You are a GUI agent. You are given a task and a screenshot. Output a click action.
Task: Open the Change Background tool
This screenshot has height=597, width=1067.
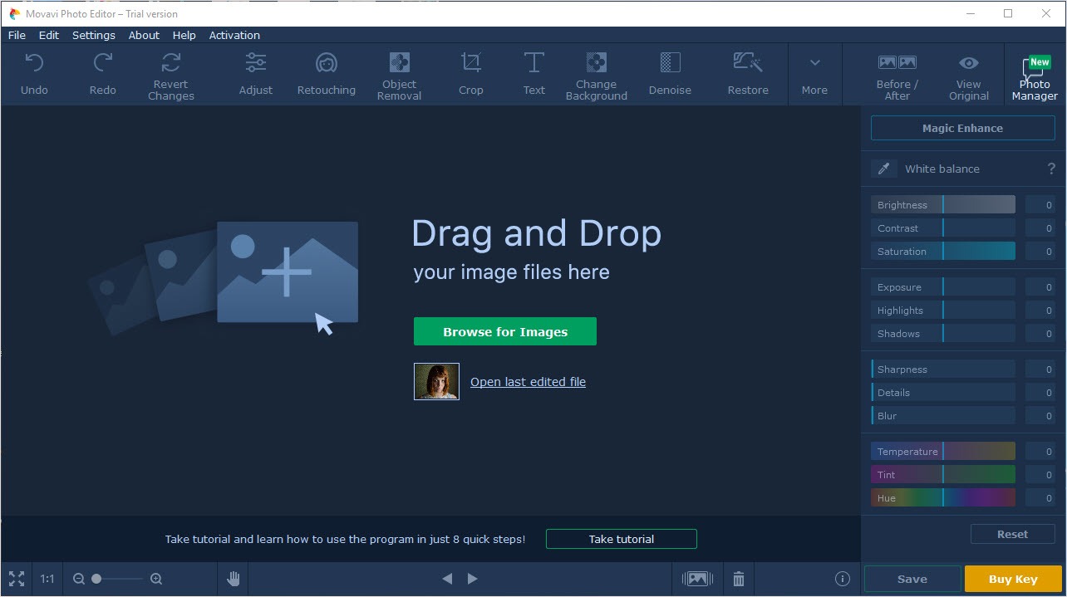click(x=597, y=75)
